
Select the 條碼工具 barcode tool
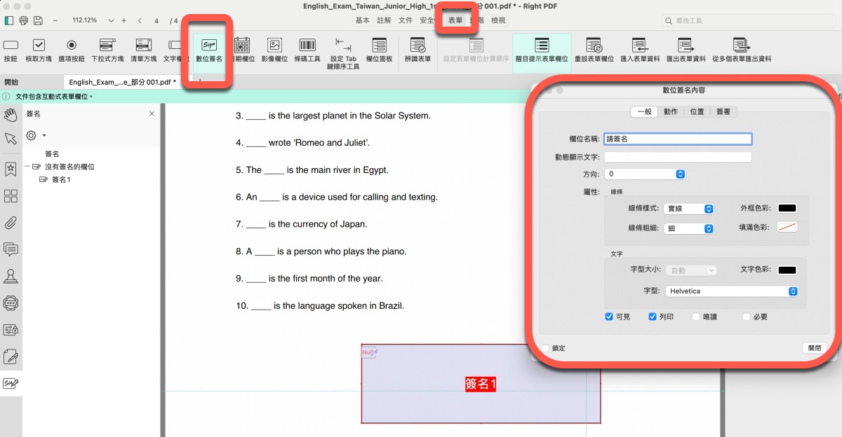(307, 50)
